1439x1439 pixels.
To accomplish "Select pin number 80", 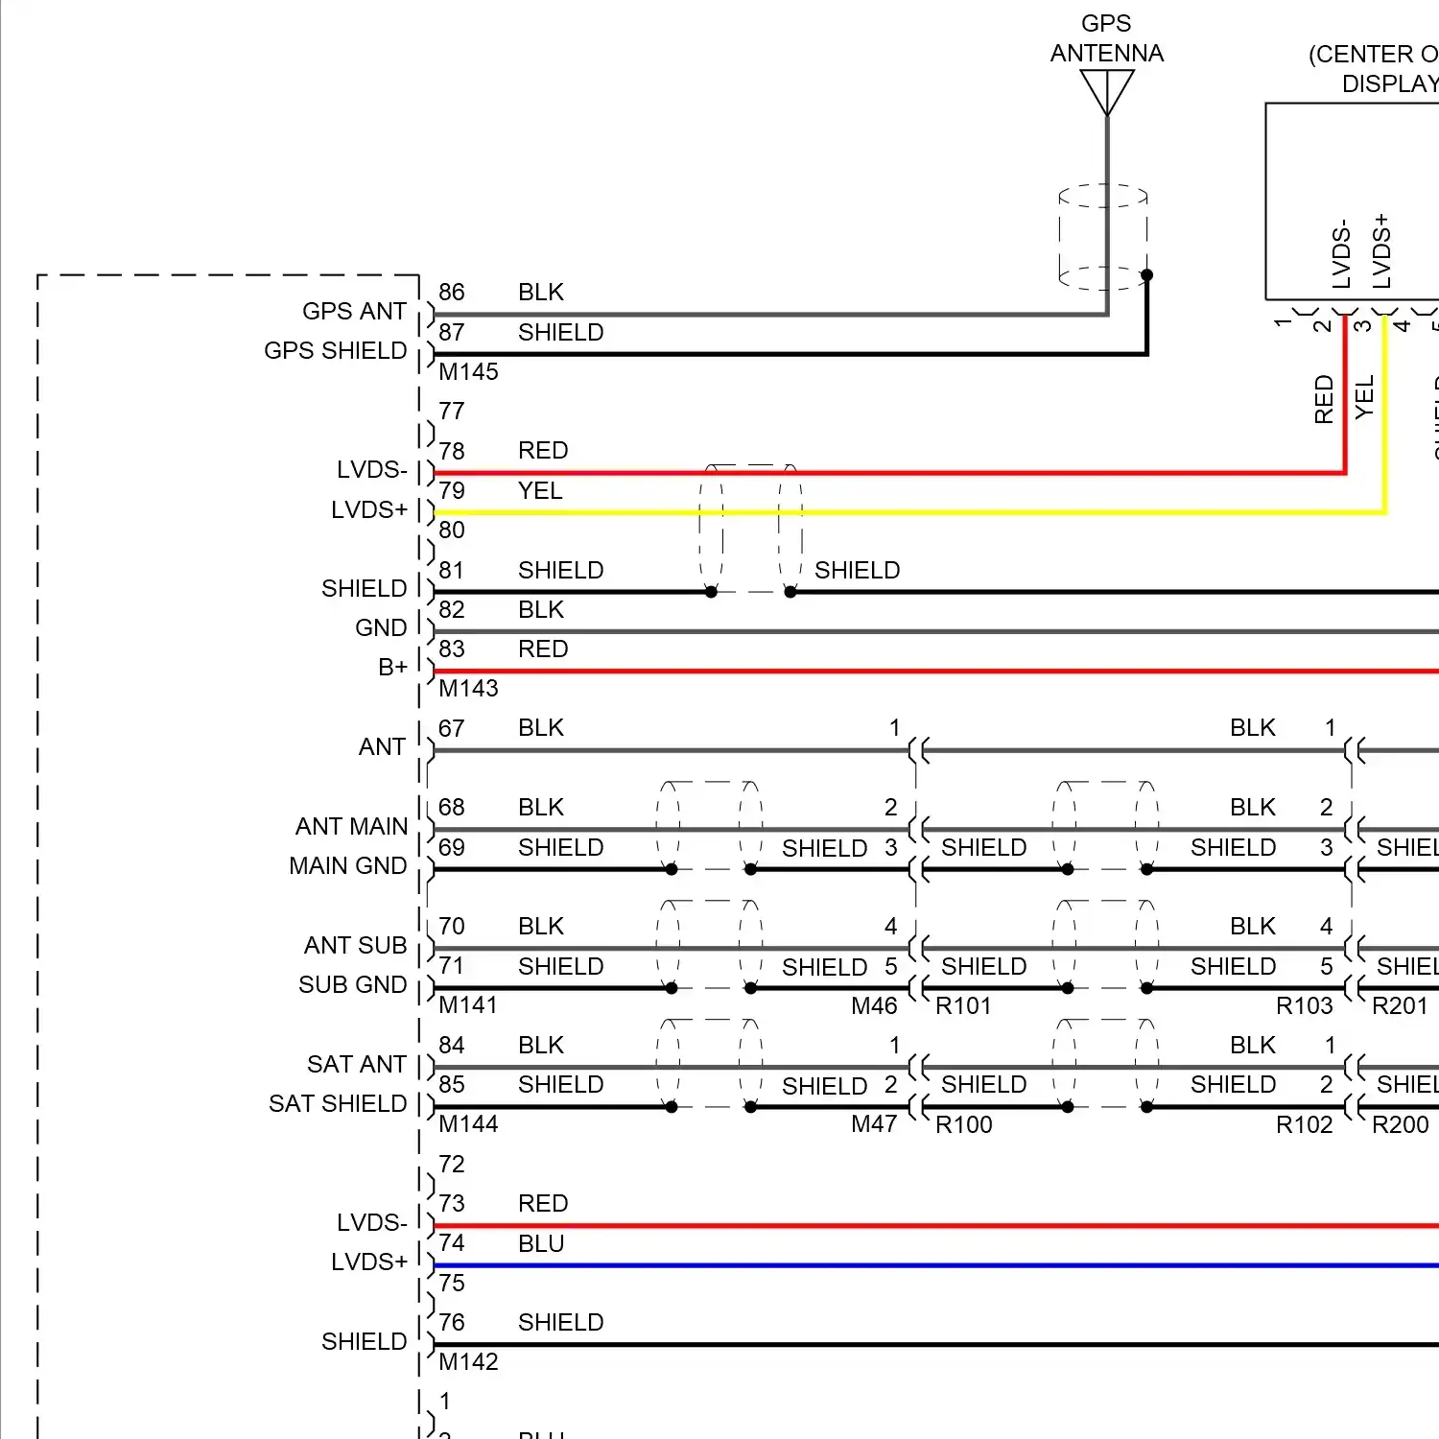I will [451, 530].
